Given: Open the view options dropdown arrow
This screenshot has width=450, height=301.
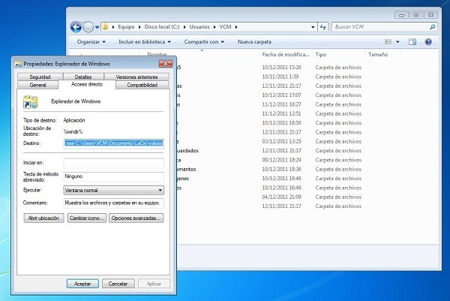Looking at the screenshot, I should pos(397,42).
